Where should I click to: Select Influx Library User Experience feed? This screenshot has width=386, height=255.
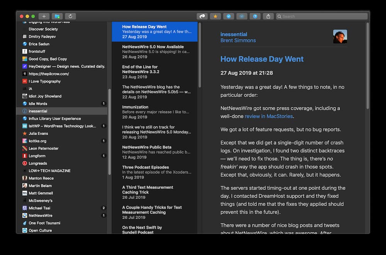coord(62,118)
